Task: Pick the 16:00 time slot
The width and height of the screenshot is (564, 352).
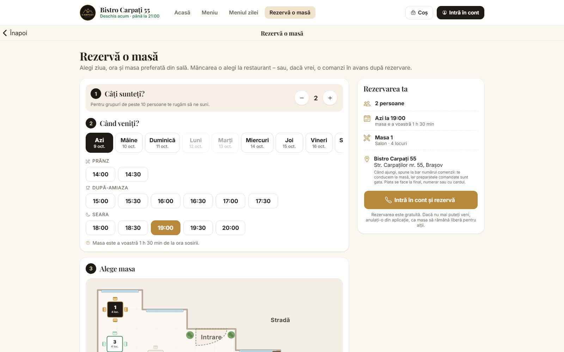Action: tap(166, 201)
